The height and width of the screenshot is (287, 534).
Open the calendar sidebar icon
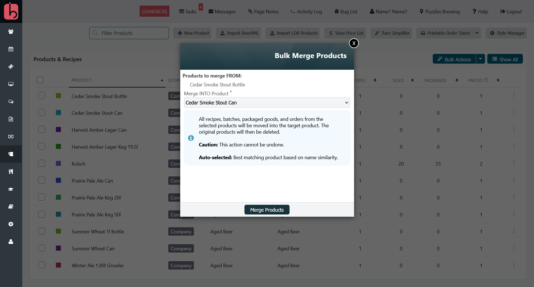11,49
